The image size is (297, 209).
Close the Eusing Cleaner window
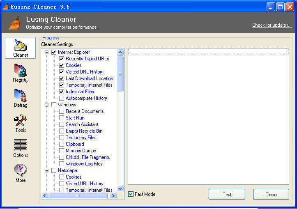click(x=290, y=7)
